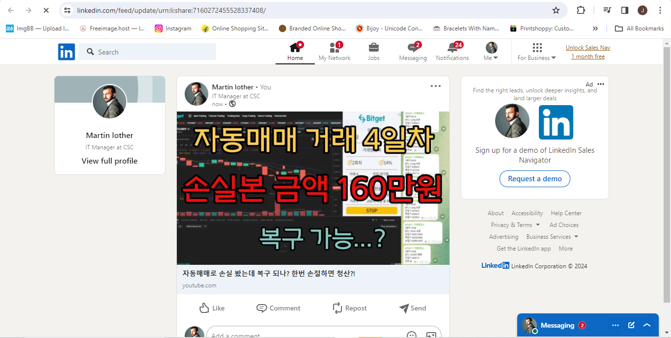
Task: Go forward in browser
Action: click(x=28, y=10)
